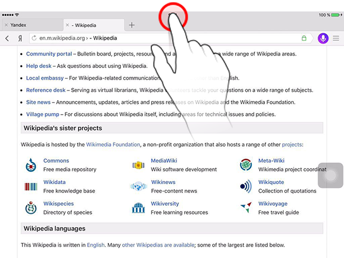Viewport: 344px width, 258px height.
Task: Tap the Wikiversity building logo
Action: (138, 208)
